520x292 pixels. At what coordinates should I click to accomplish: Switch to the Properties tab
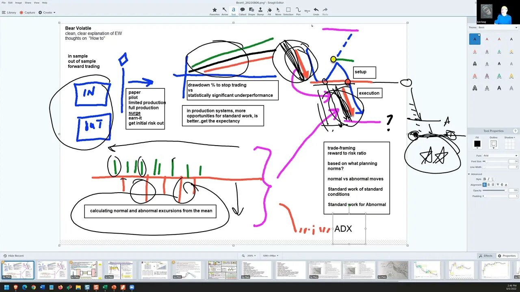point(507,256)
